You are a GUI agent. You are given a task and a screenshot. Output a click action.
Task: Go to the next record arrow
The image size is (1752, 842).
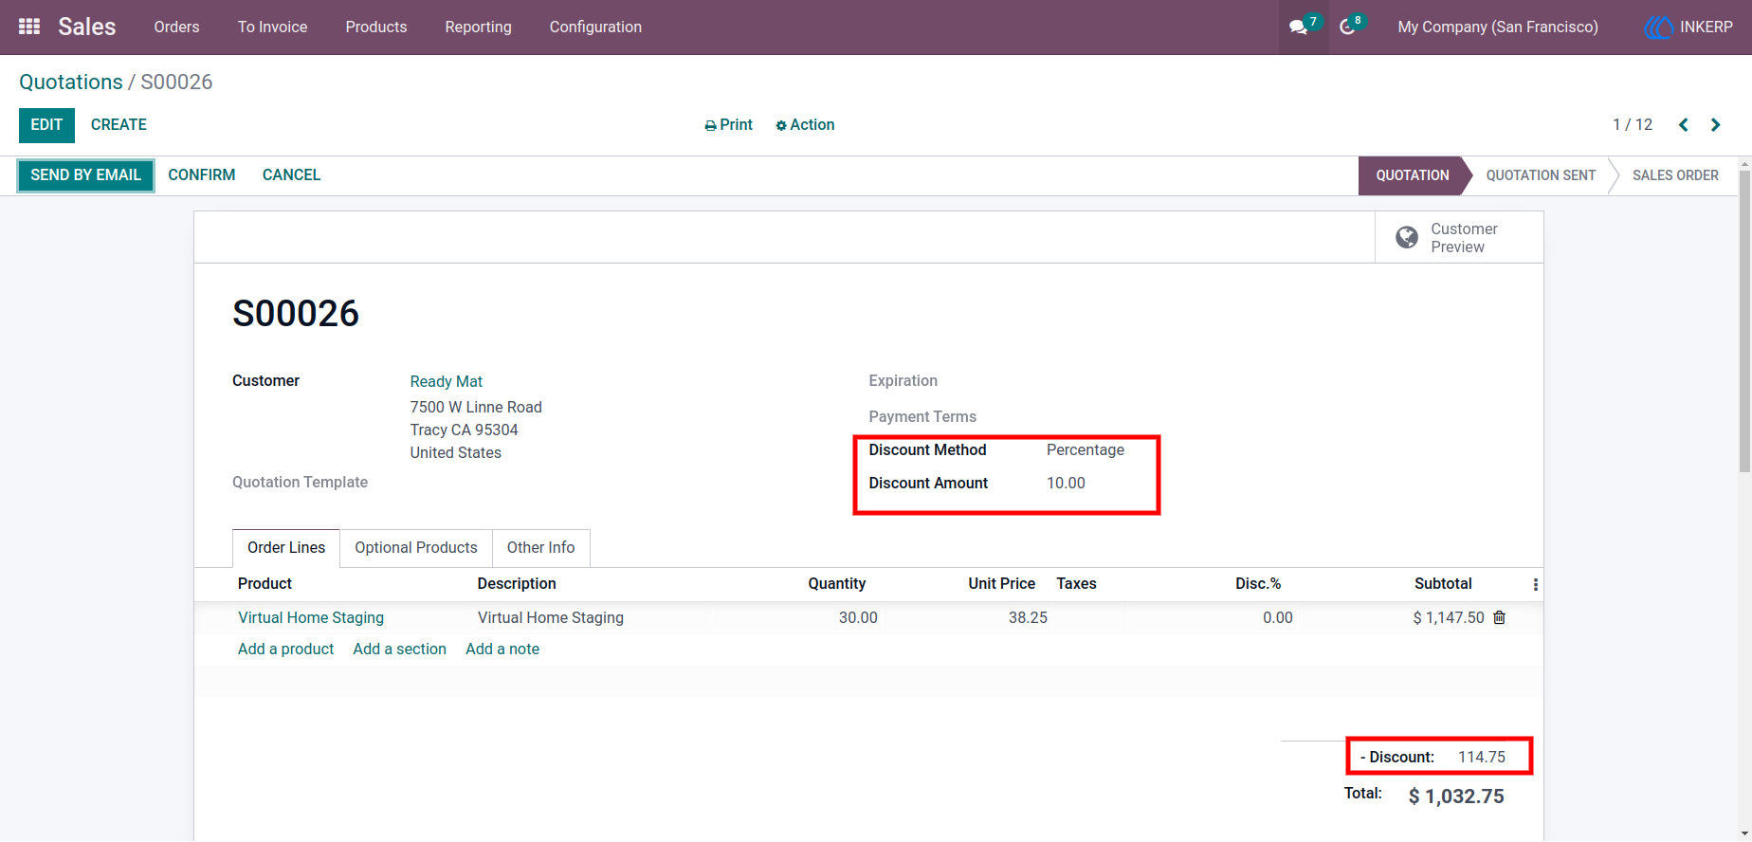[1715, 125]
